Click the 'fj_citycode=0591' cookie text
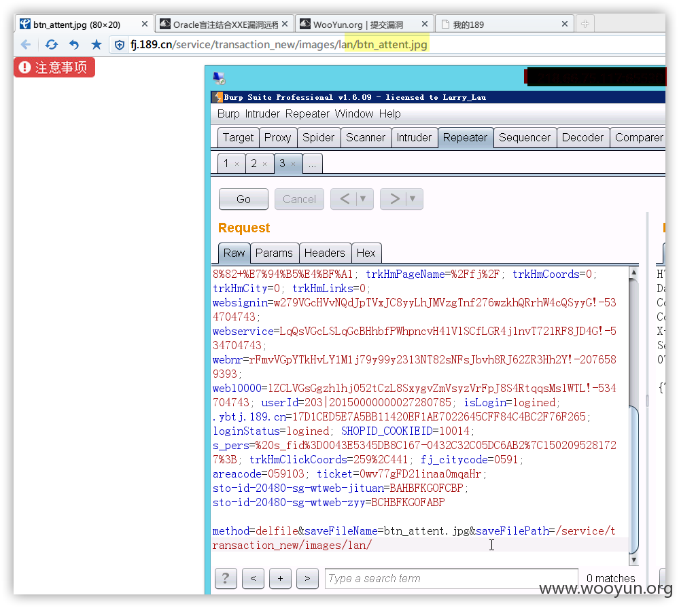Viewport: 679px width, 608px height. (x=470, y=460)
